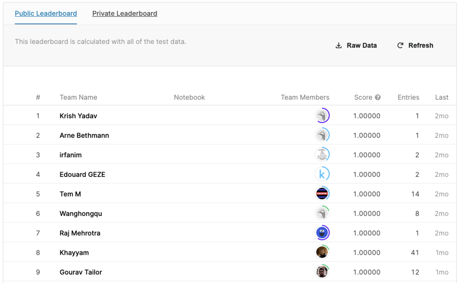The height and width of the screenshot is (283, 459).
Task: Click the Team Name column header
Action: (78, 97)
